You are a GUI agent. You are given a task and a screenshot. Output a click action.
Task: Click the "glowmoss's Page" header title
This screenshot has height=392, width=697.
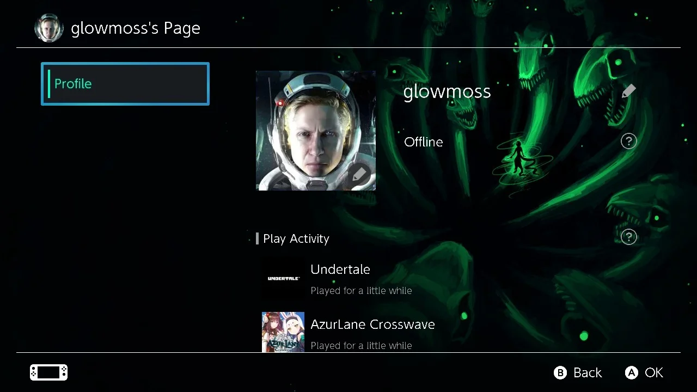(136, 28)
